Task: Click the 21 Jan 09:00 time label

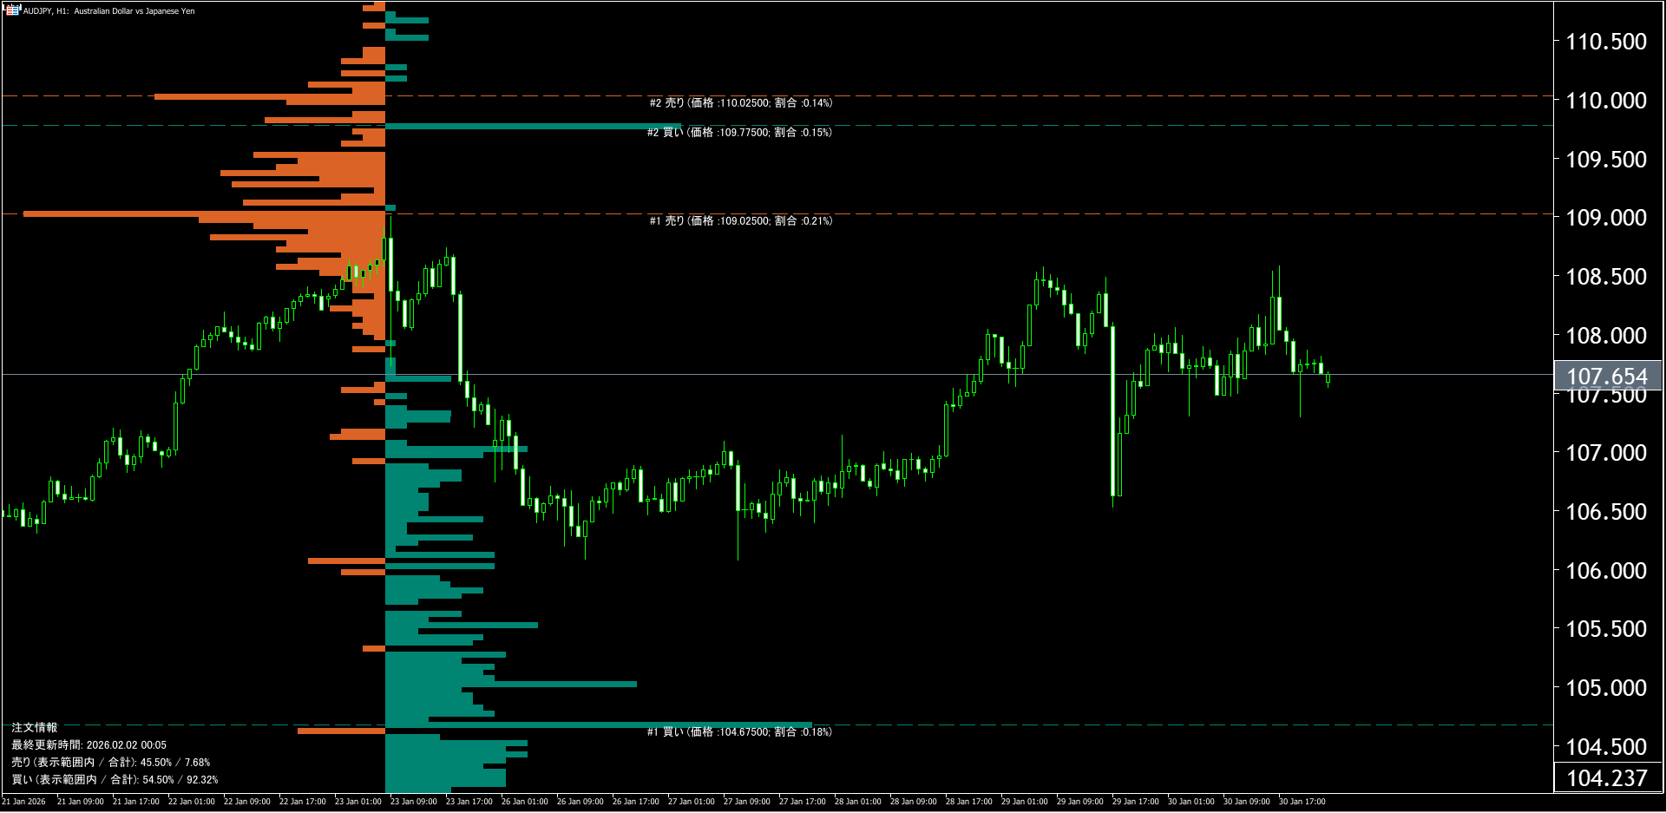Action: click(81, 802)
